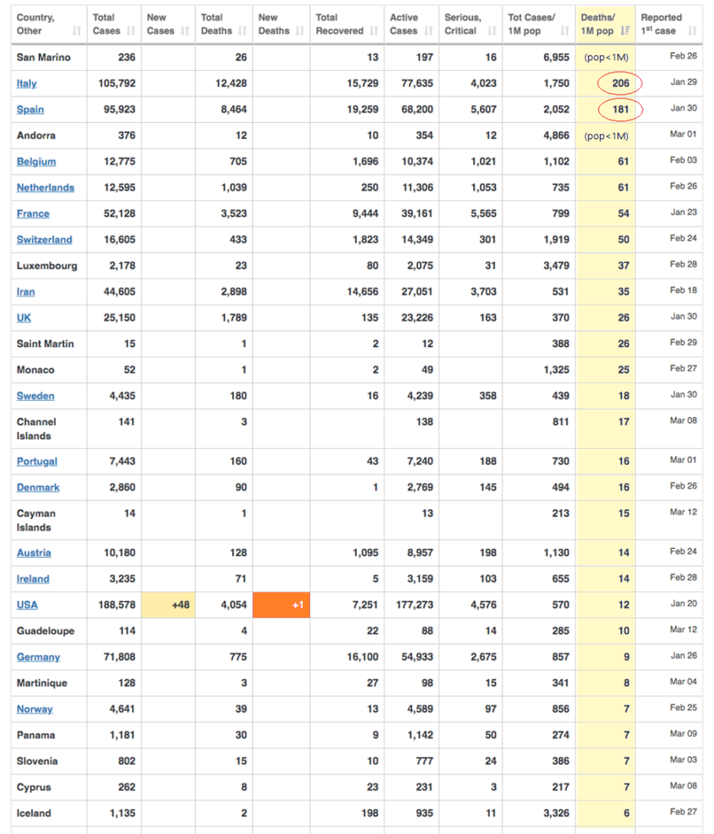714x834 pixels.
Task: Click the yellow +48 New Cases cell
Action: coord(168,605)
